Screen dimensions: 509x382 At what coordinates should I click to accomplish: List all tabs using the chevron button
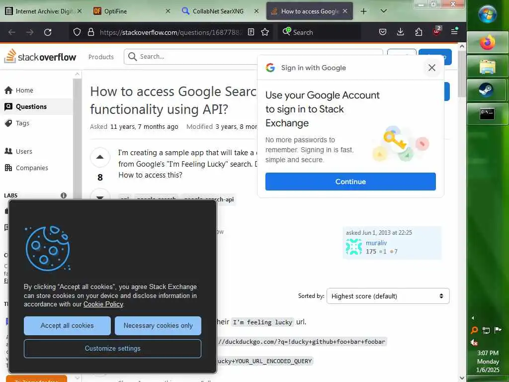tap(383, 11)
